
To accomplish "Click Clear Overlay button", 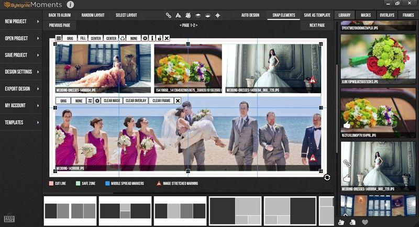I will 136,100.
